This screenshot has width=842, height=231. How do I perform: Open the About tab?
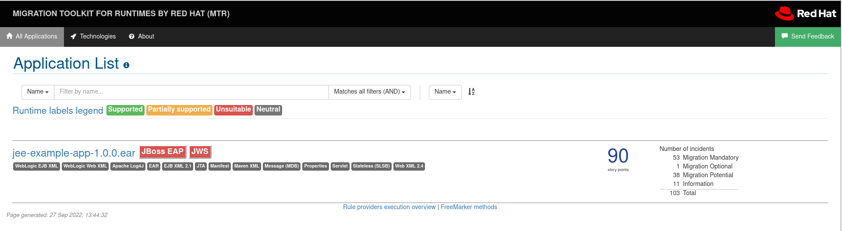142,37
